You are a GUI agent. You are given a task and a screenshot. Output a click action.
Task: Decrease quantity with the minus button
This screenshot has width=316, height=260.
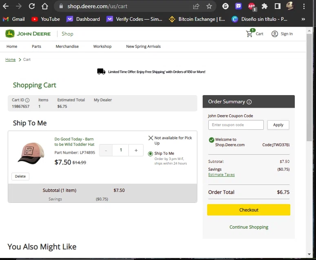106,150
